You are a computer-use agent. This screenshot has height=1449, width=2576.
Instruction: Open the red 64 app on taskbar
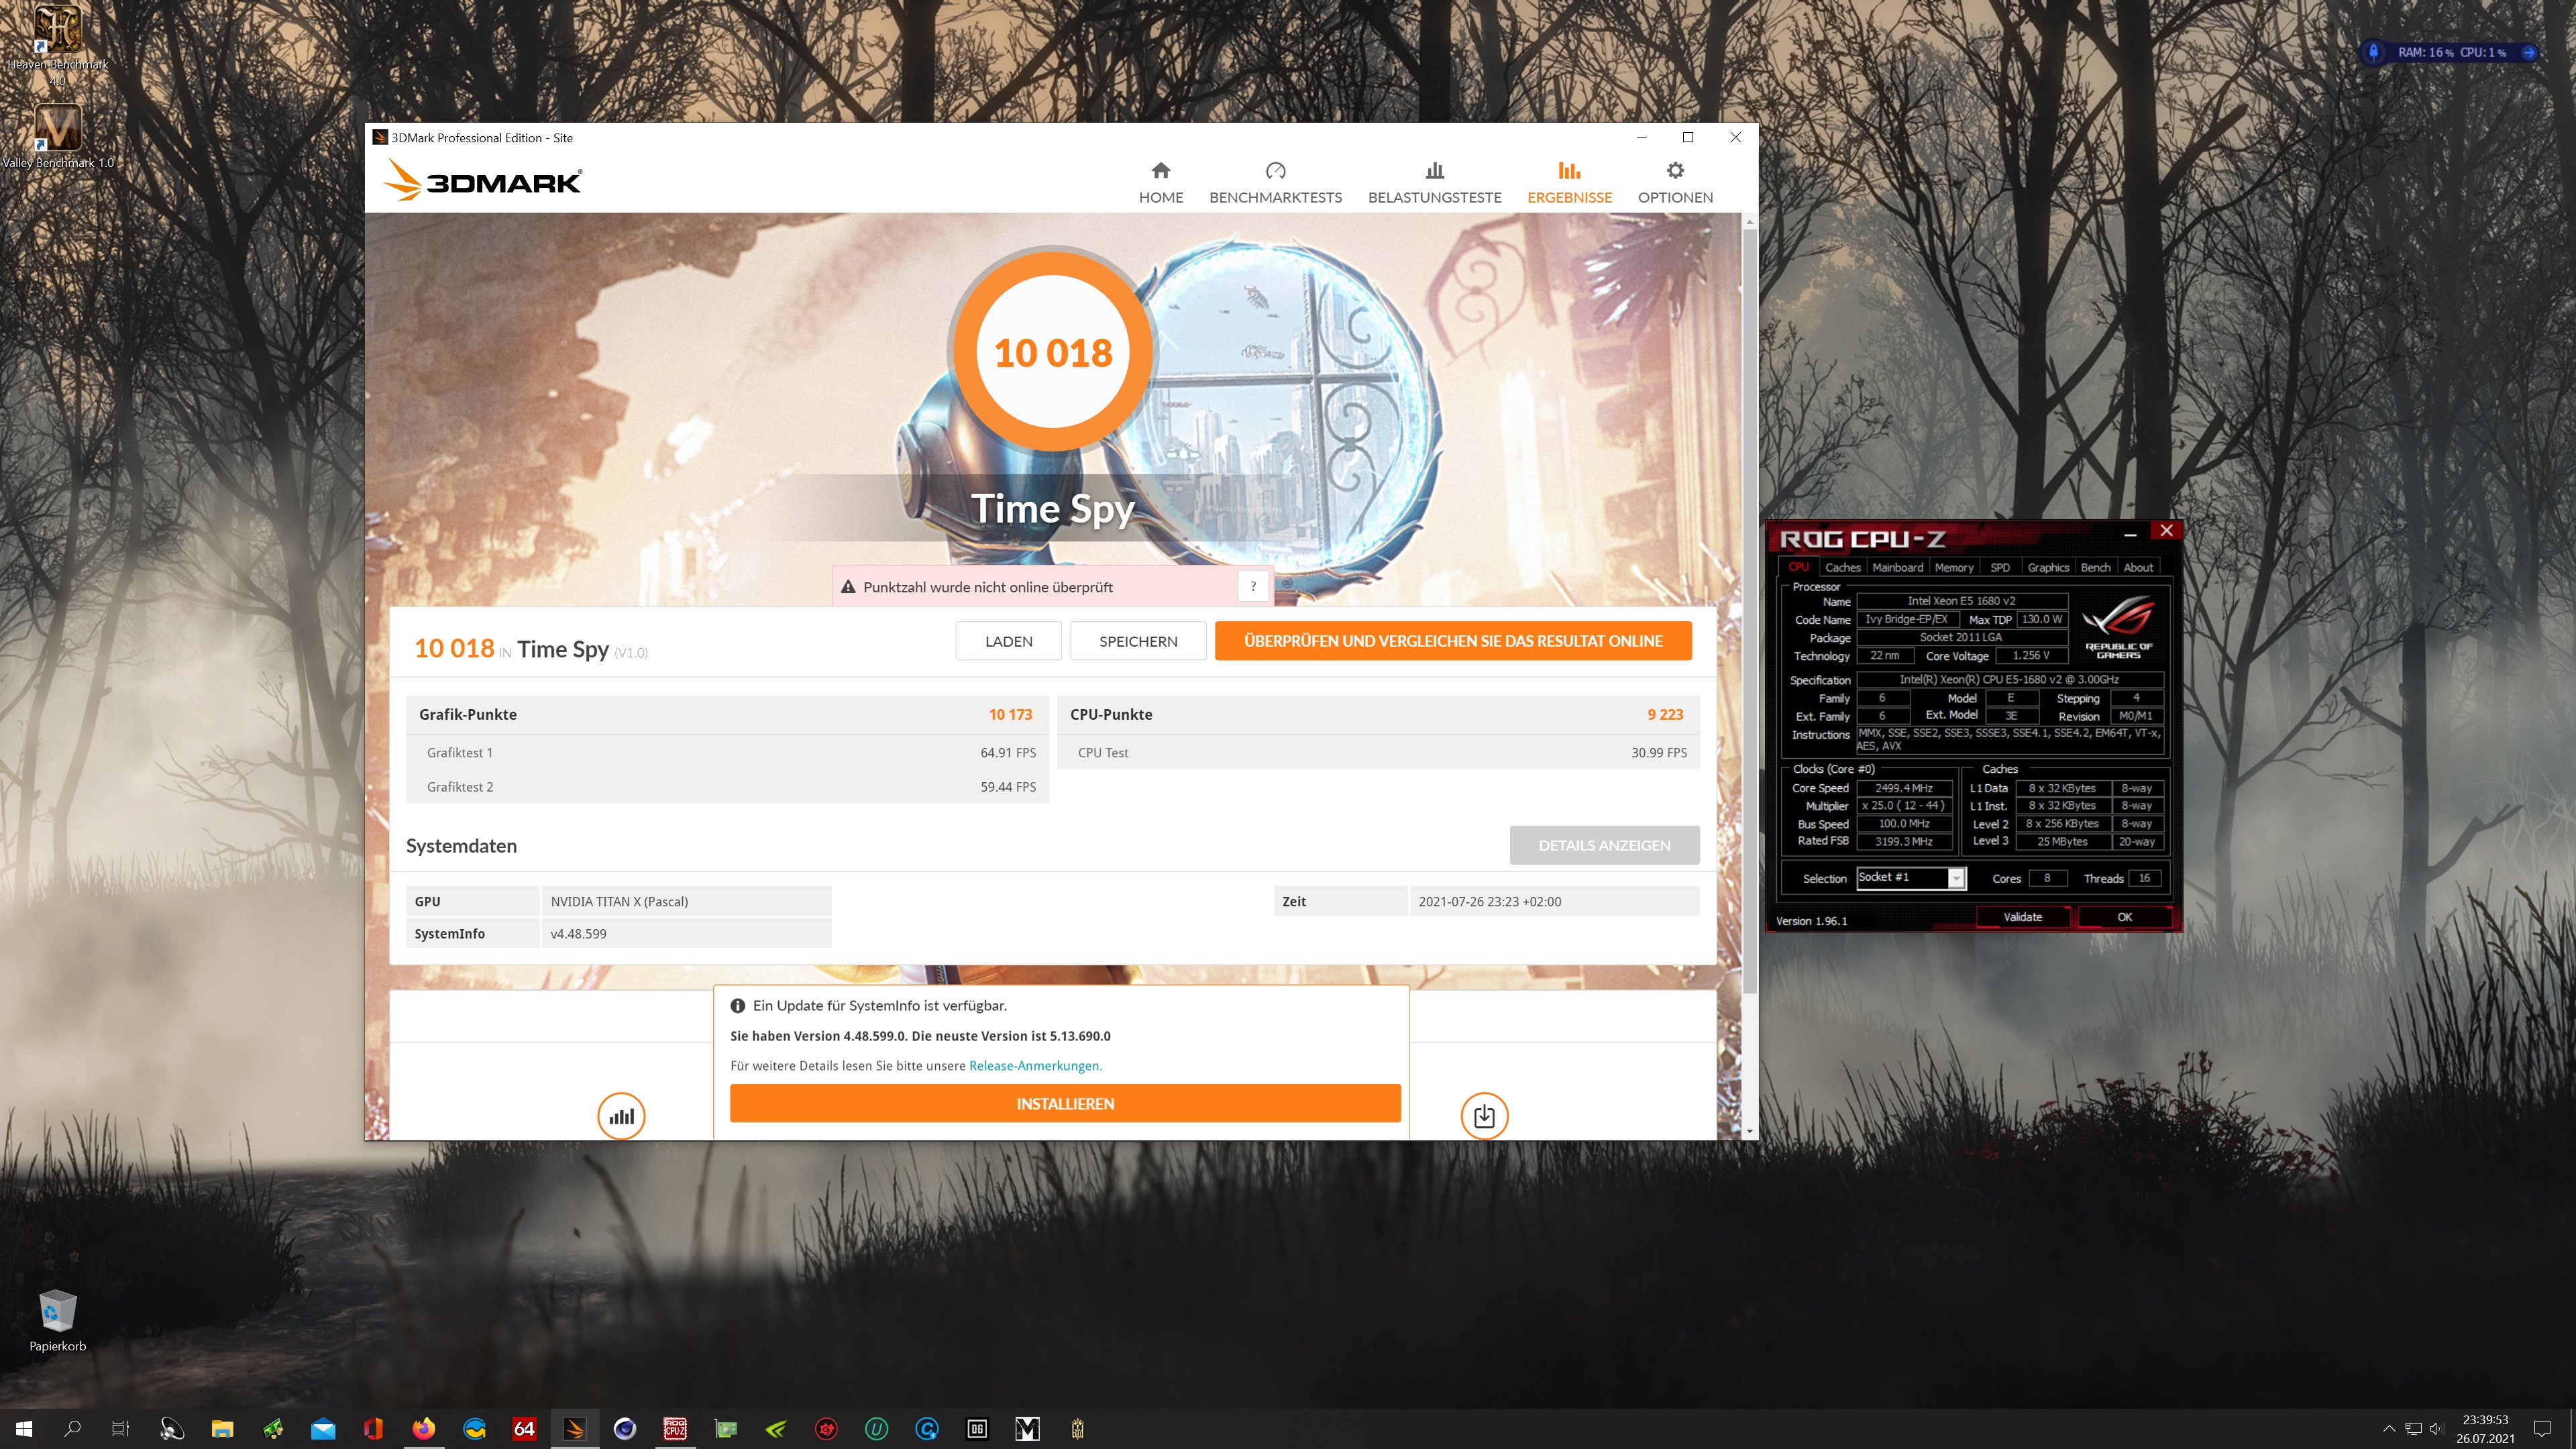[x=524, y=1428]
